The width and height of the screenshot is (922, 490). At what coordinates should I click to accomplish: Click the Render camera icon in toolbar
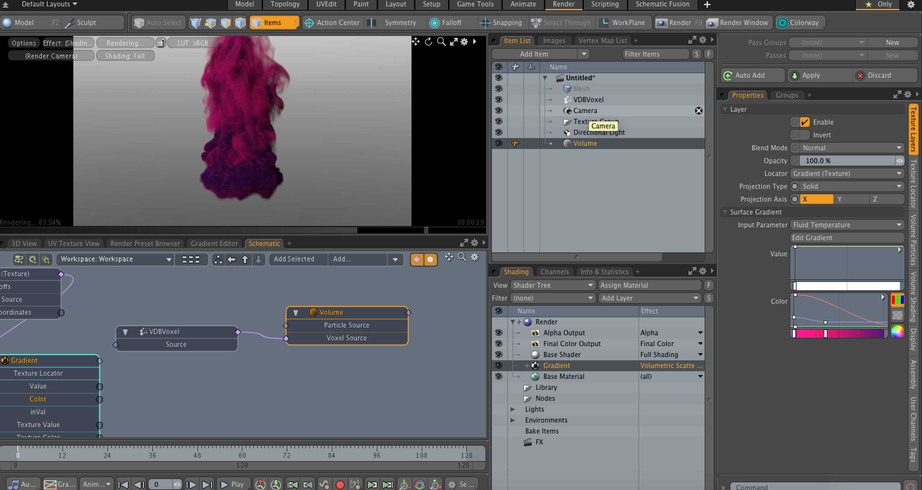point(661,23)
